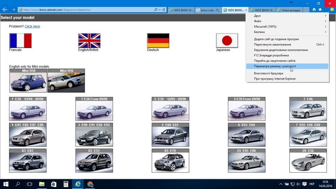Open the 7 E65 E66 E68 model
The width and height of the screenshot is (336, 189).
[308, 135]
